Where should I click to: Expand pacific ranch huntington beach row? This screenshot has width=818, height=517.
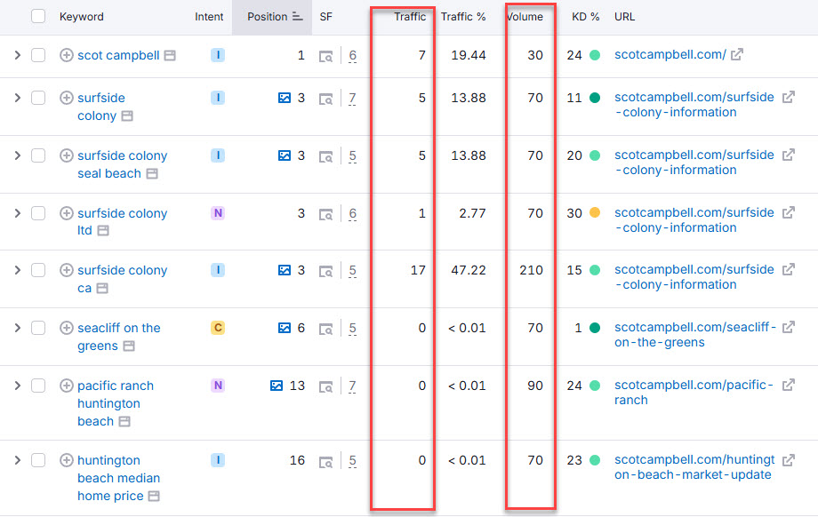click(17, 386)
